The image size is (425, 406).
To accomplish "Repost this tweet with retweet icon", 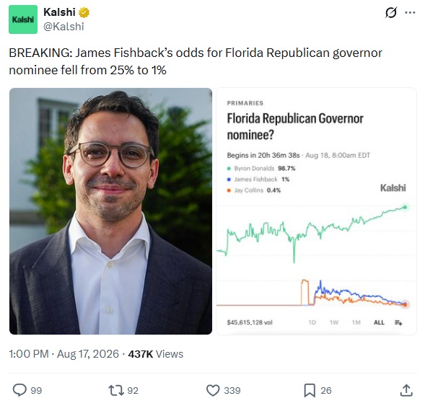I will click(116, 391).
